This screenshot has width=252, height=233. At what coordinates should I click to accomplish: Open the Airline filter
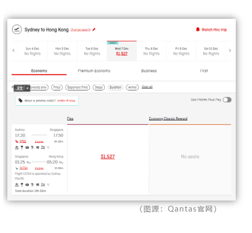pos(133,87)
